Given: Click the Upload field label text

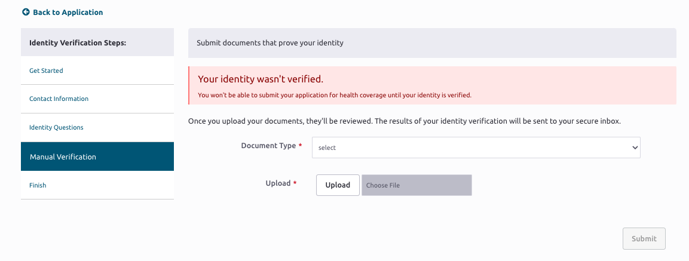Looking at the screenshot, I should (278, 183).
